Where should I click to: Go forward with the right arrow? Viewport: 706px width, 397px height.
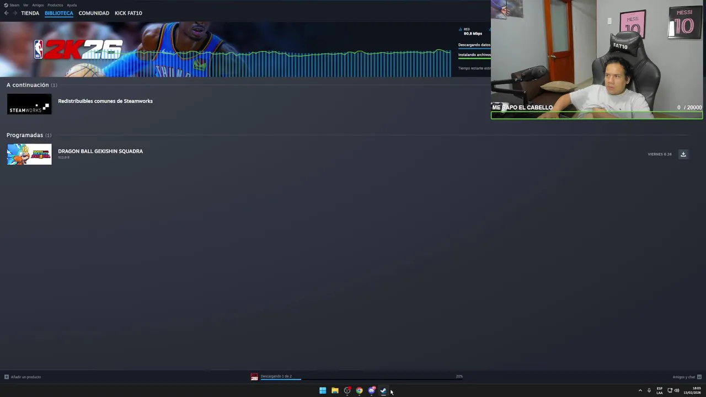coord(14,13)
